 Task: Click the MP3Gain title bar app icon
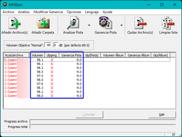(5, 5)
